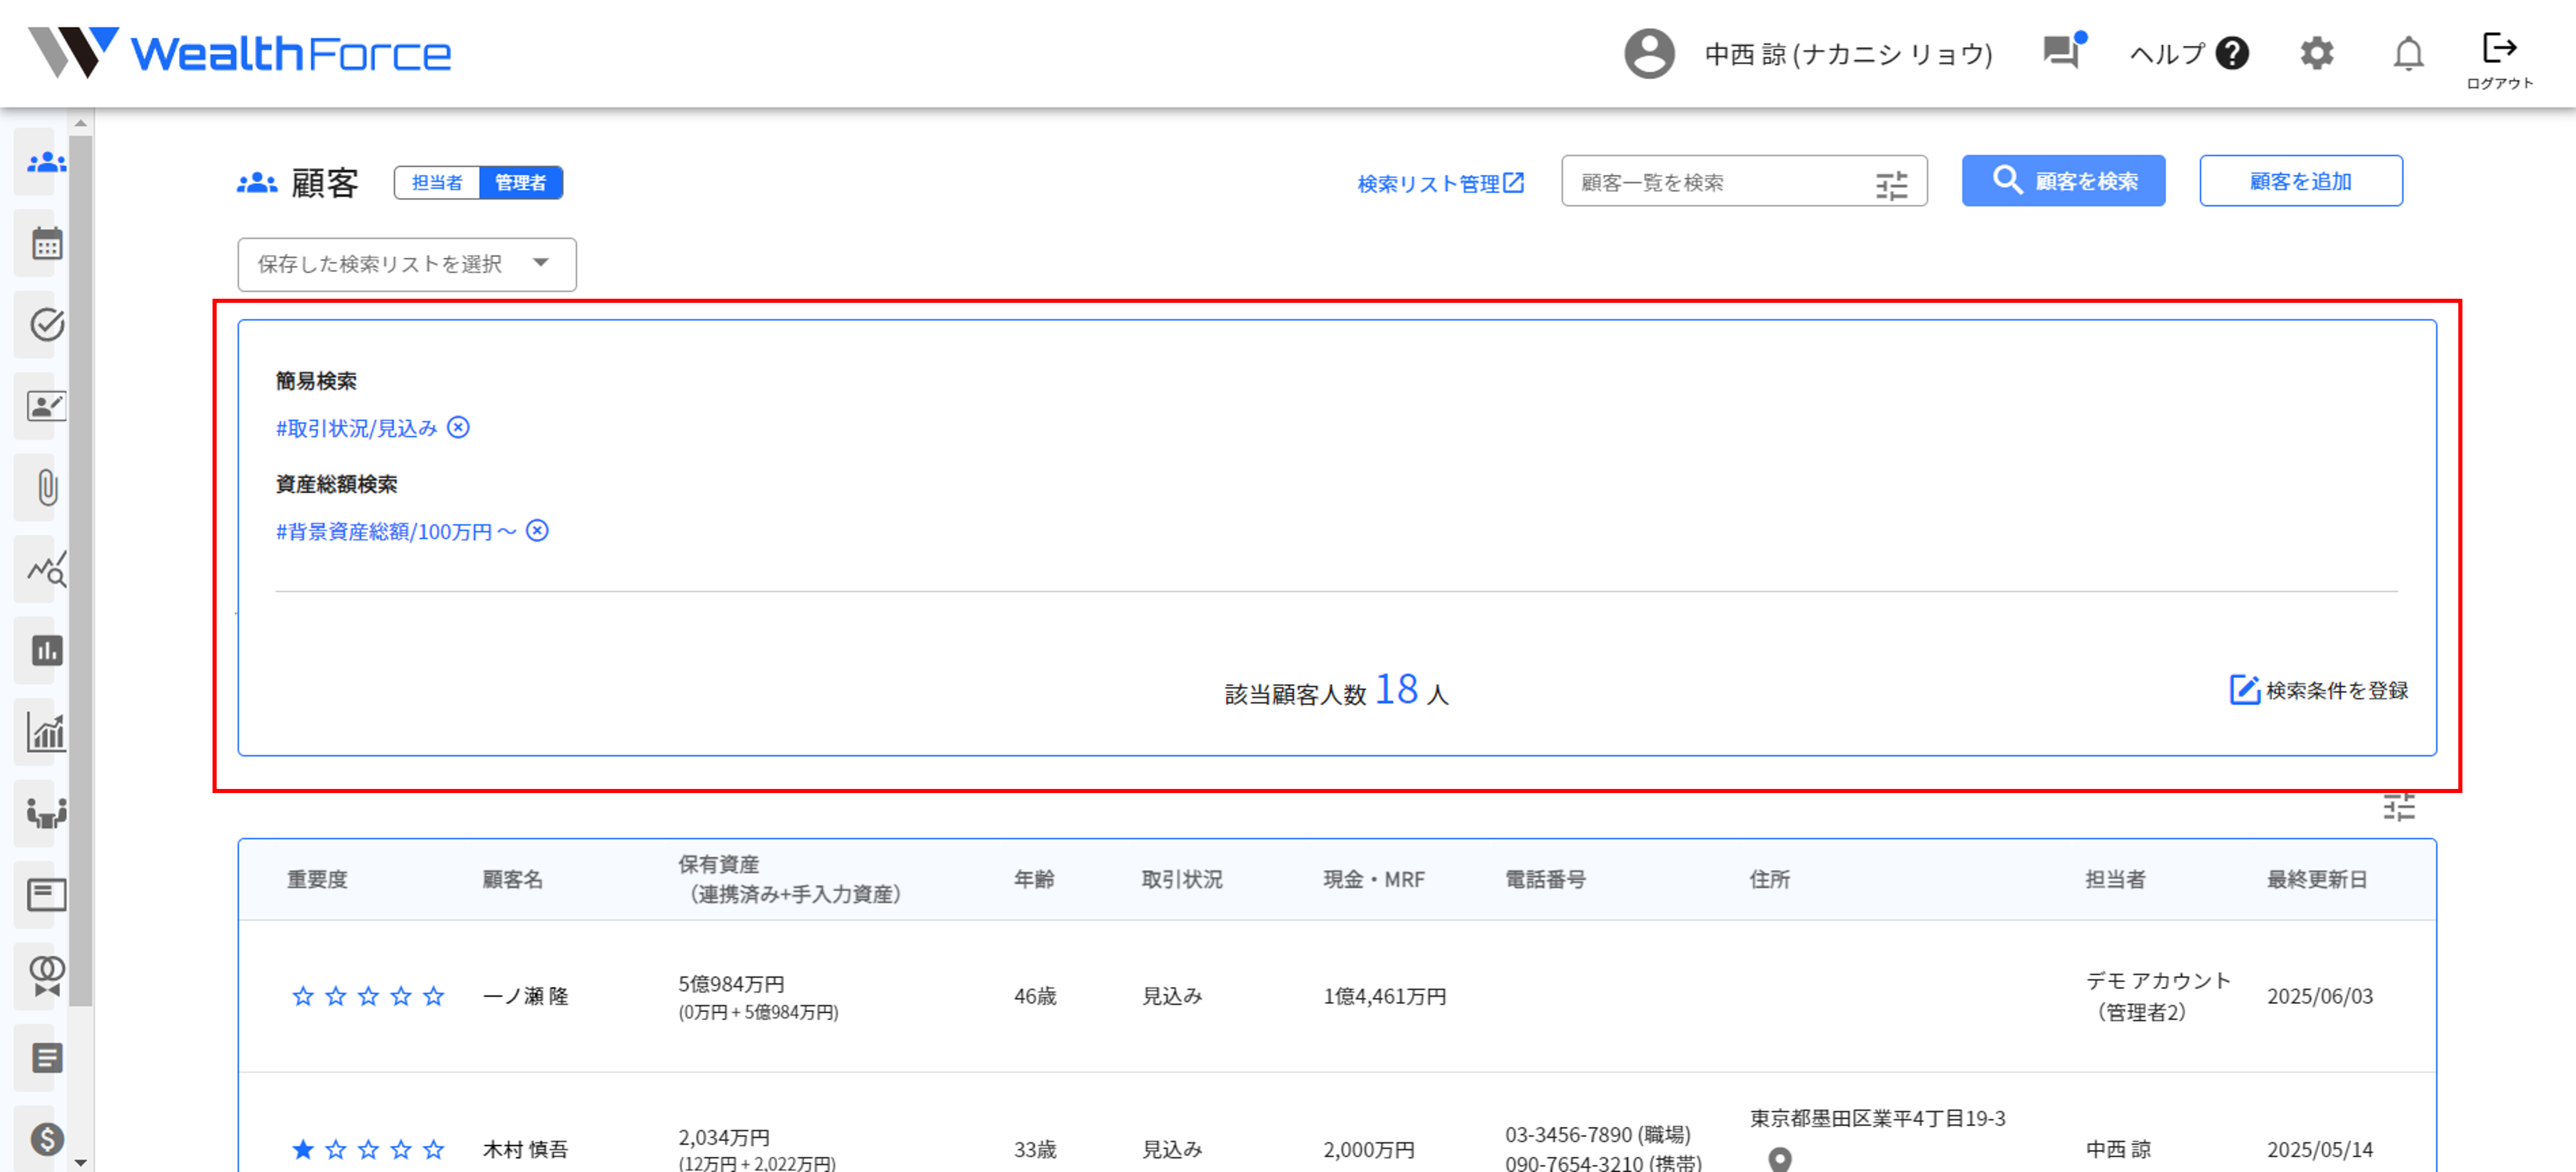Image resolution: width=2576 pixels, height=1172 pixels.
Task: Click 顧客を追加 button
Action: (2300, 181)
